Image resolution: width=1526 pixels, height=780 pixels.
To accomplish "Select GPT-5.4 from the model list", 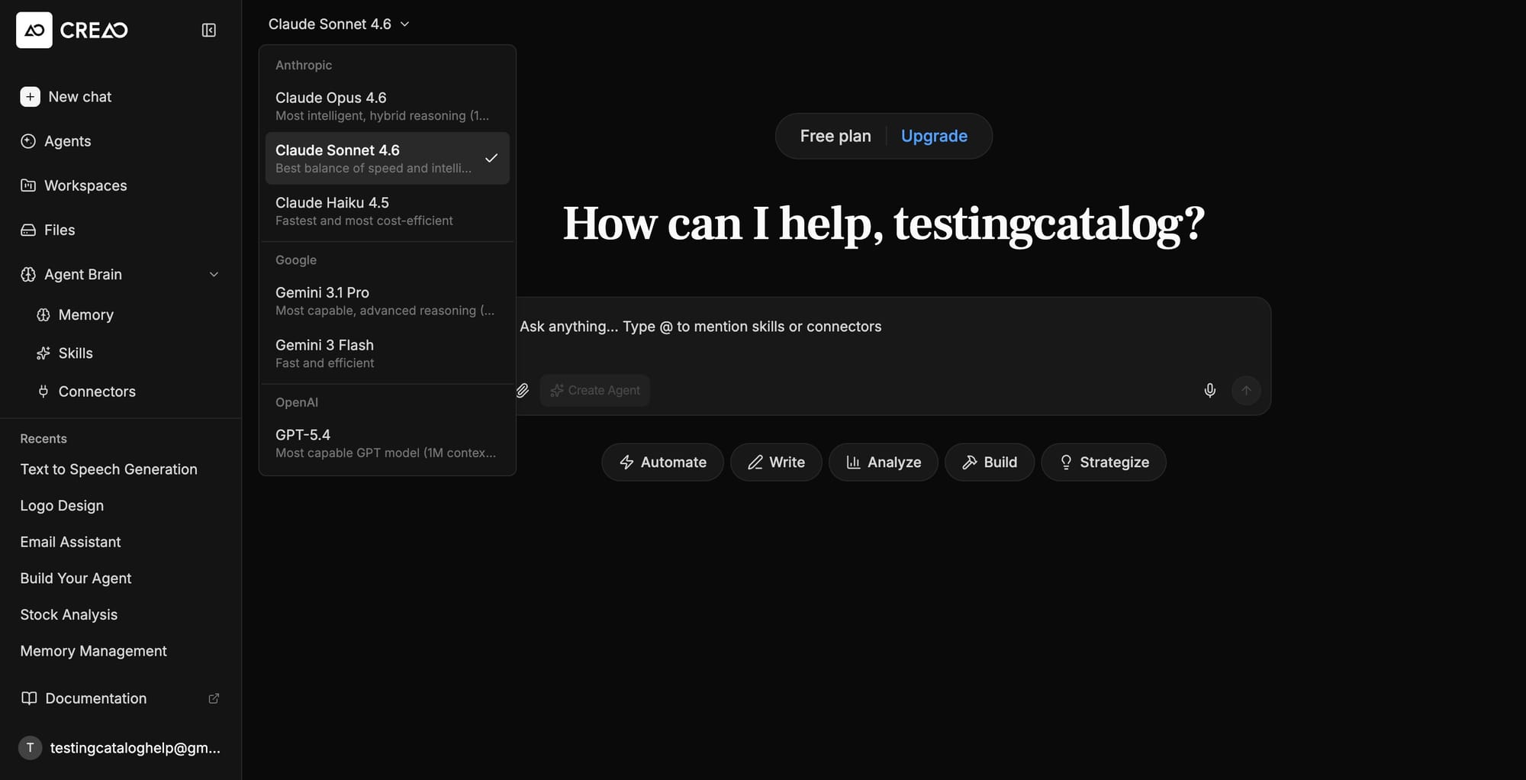I will [x=387, y=443].
